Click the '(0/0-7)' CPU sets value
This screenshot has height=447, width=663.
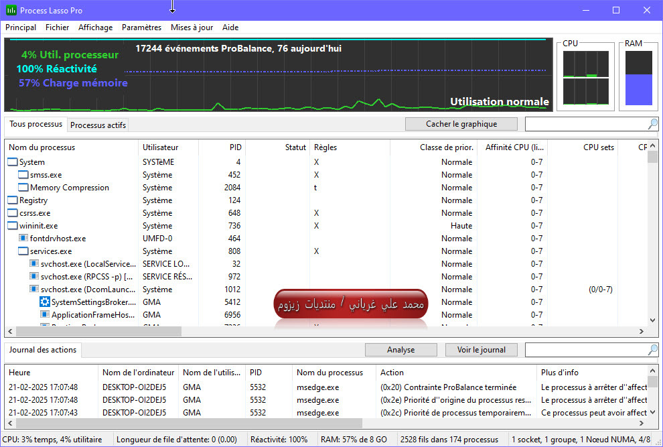coord(601,290)
